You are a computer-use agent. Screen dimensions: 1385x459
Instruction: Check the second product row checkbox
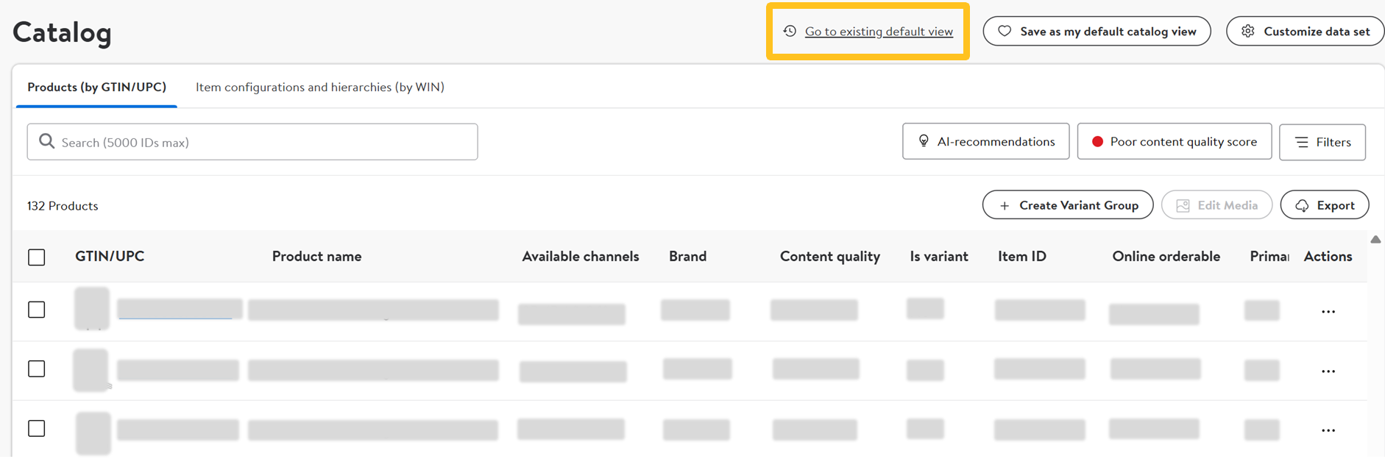click(37, 369)
